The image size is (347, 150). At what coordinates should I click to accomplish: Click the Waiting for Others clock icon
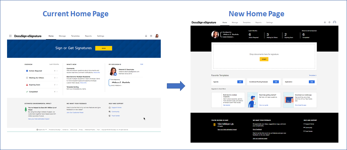[27, 78]
